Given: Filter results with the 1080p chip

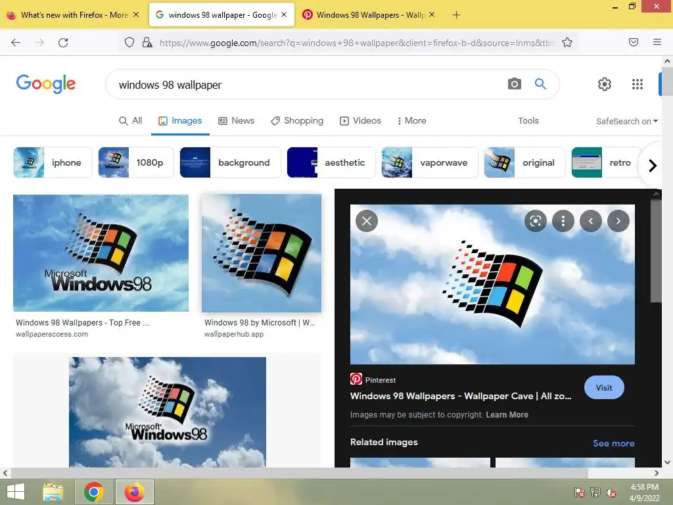Looking at the screenshot, I should 135,162.
